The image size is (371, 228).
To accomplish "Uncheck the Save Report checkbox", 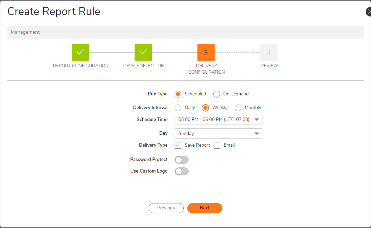I will click(x=178, y=145).
